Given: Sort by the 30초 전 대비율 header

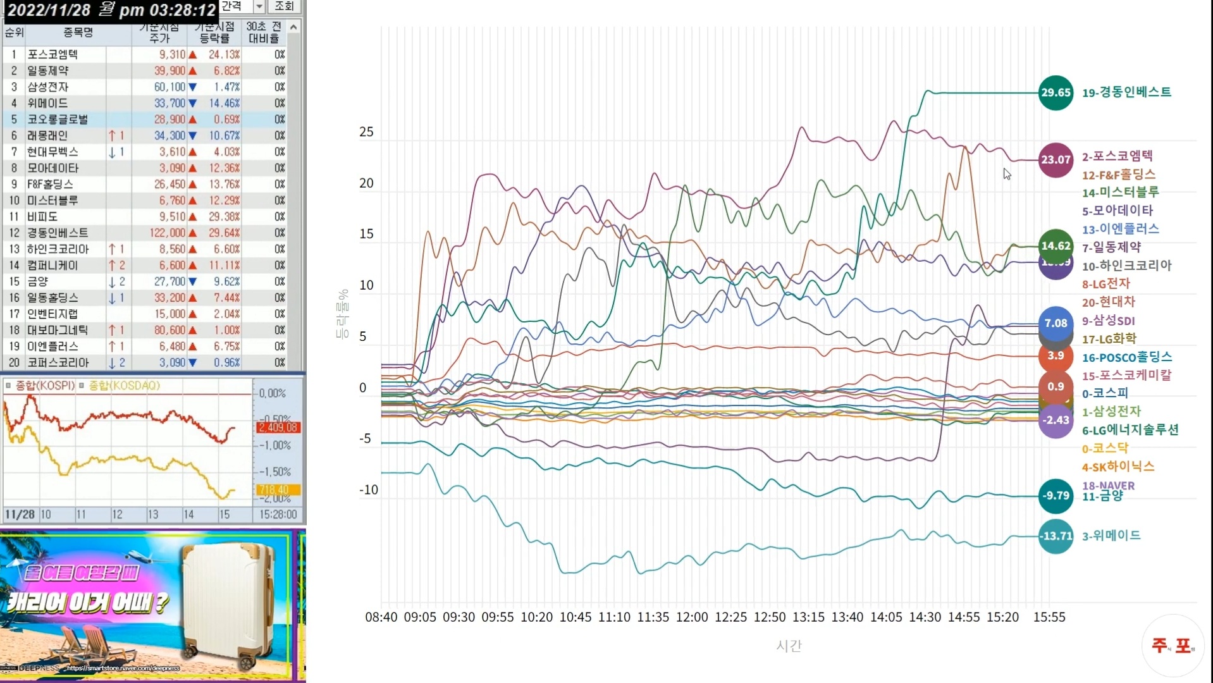Looking at the screenshot, I should (x=264, y=32).
